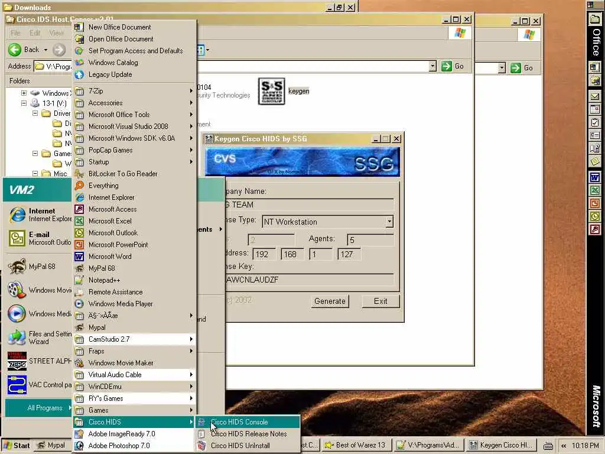
Task: Click the Go button beside address bar
Action: coord(453,66)
